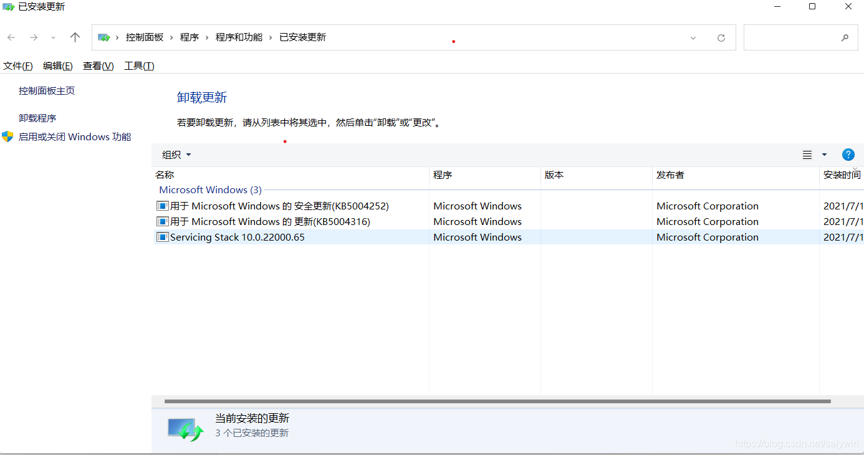Sort by 程序 column header
The image size is (864, 455).
tap(485, 175)
